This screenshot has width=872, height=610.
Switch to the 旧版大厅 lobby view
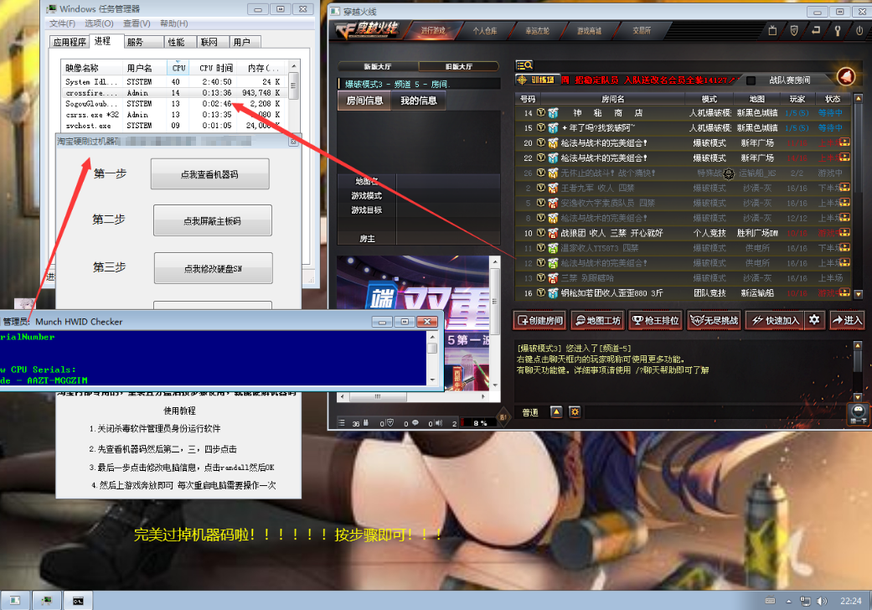coord(459,66)
